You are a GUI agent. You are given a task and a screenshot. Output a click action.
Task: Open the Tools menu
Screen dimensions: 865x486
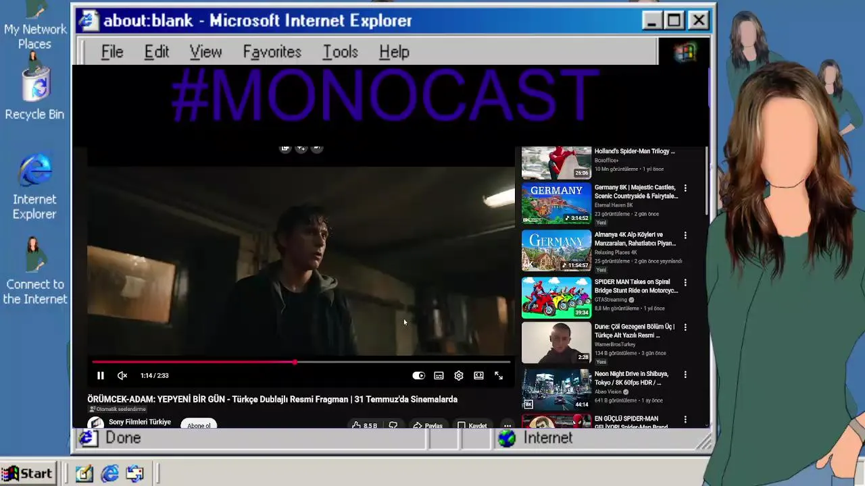point(340,52)
